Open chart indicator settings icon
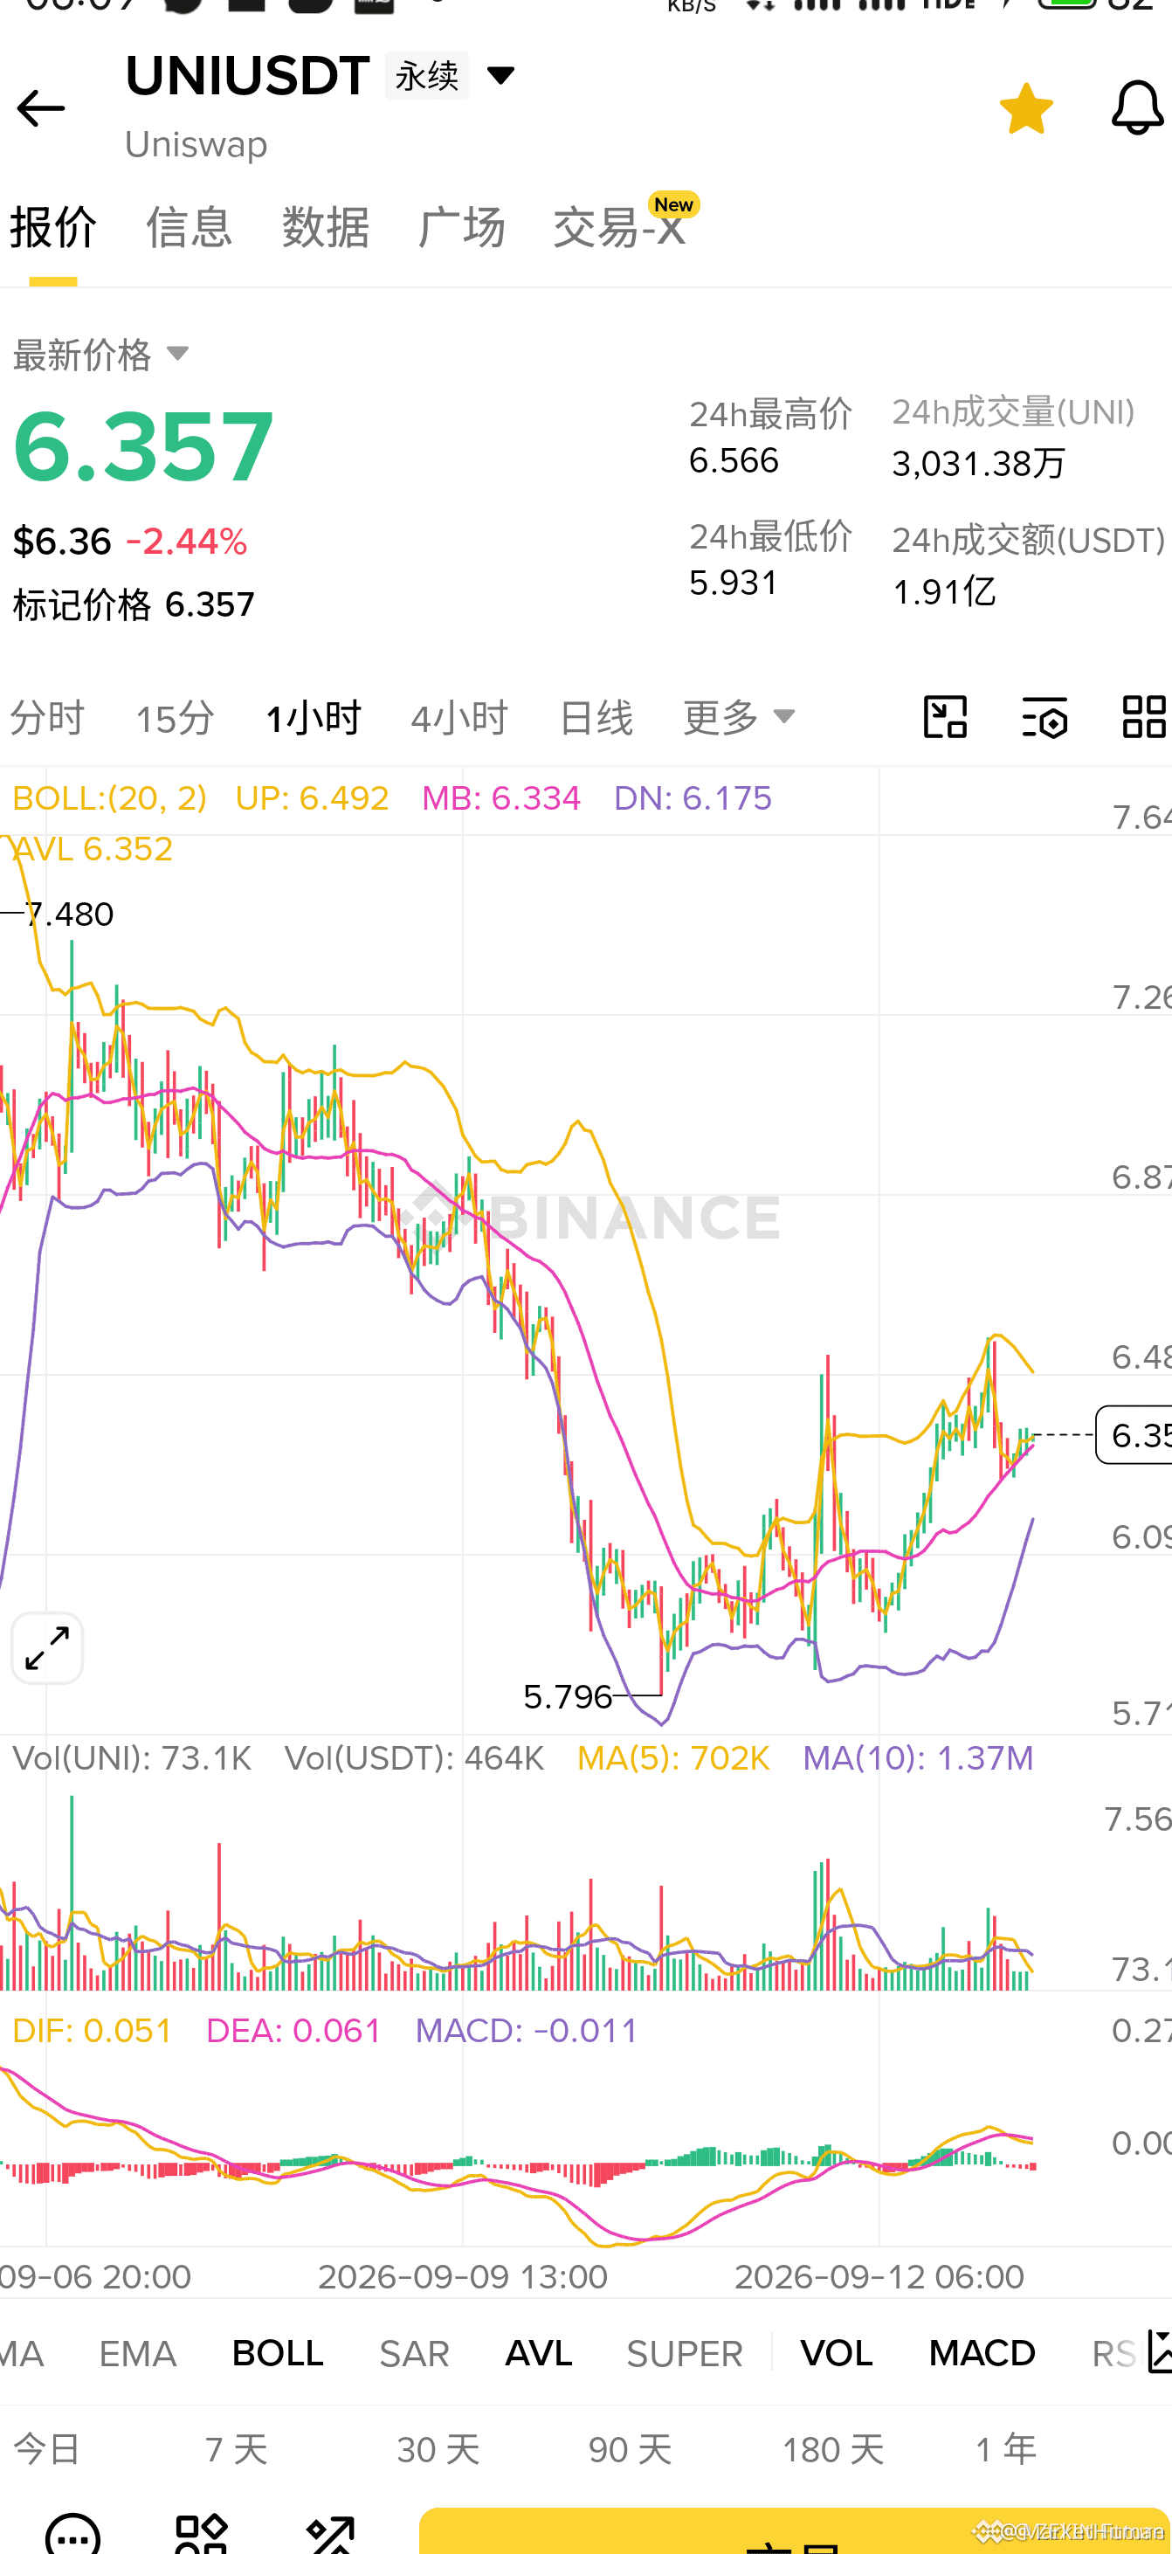This screenshot has width=1172, height=2554. (1045, 717)
